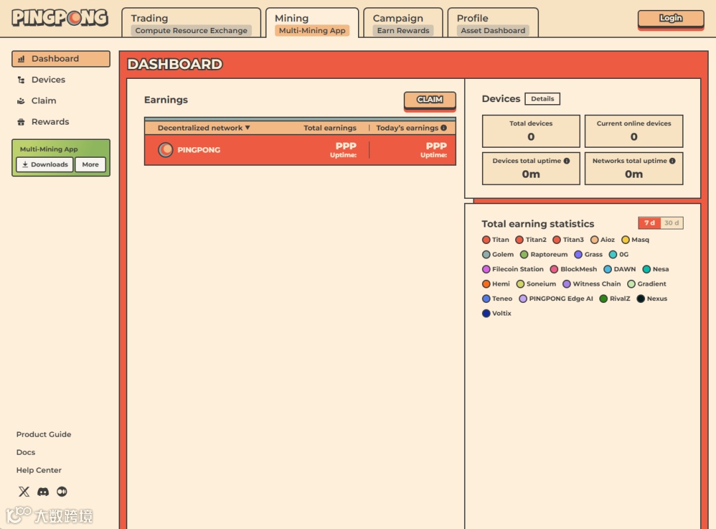Toggle the Nesa legend entry
Screen dimensions: 716x529
(x=656, y=269)
